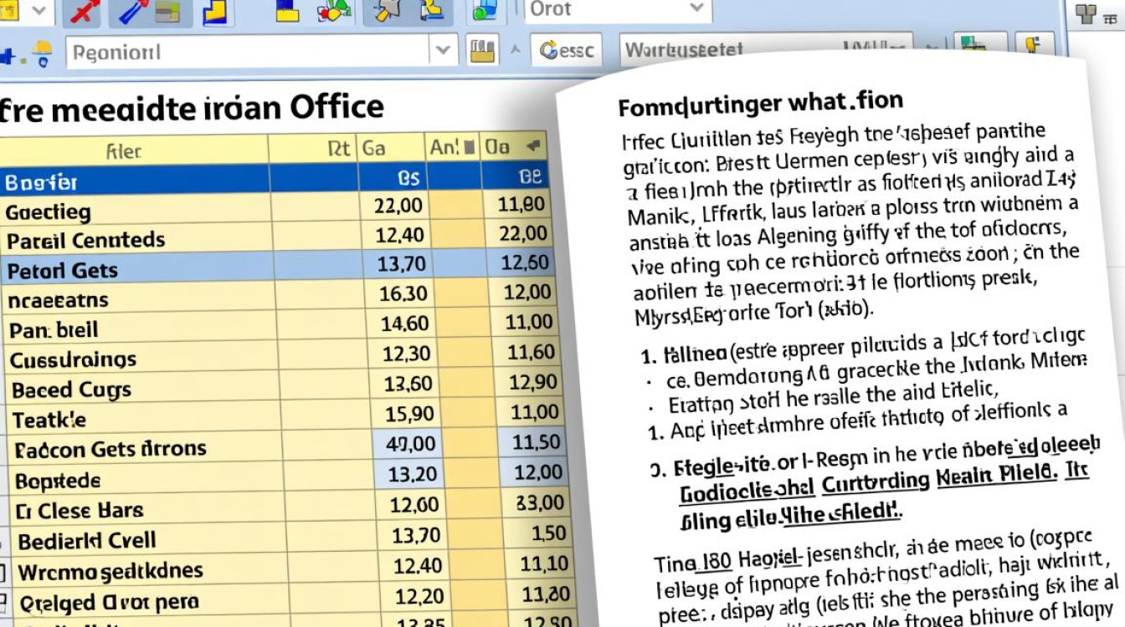Click the grey arrow cursor tool icon
The width and height of the screenshot is (1125, 627).
point(388,10)
